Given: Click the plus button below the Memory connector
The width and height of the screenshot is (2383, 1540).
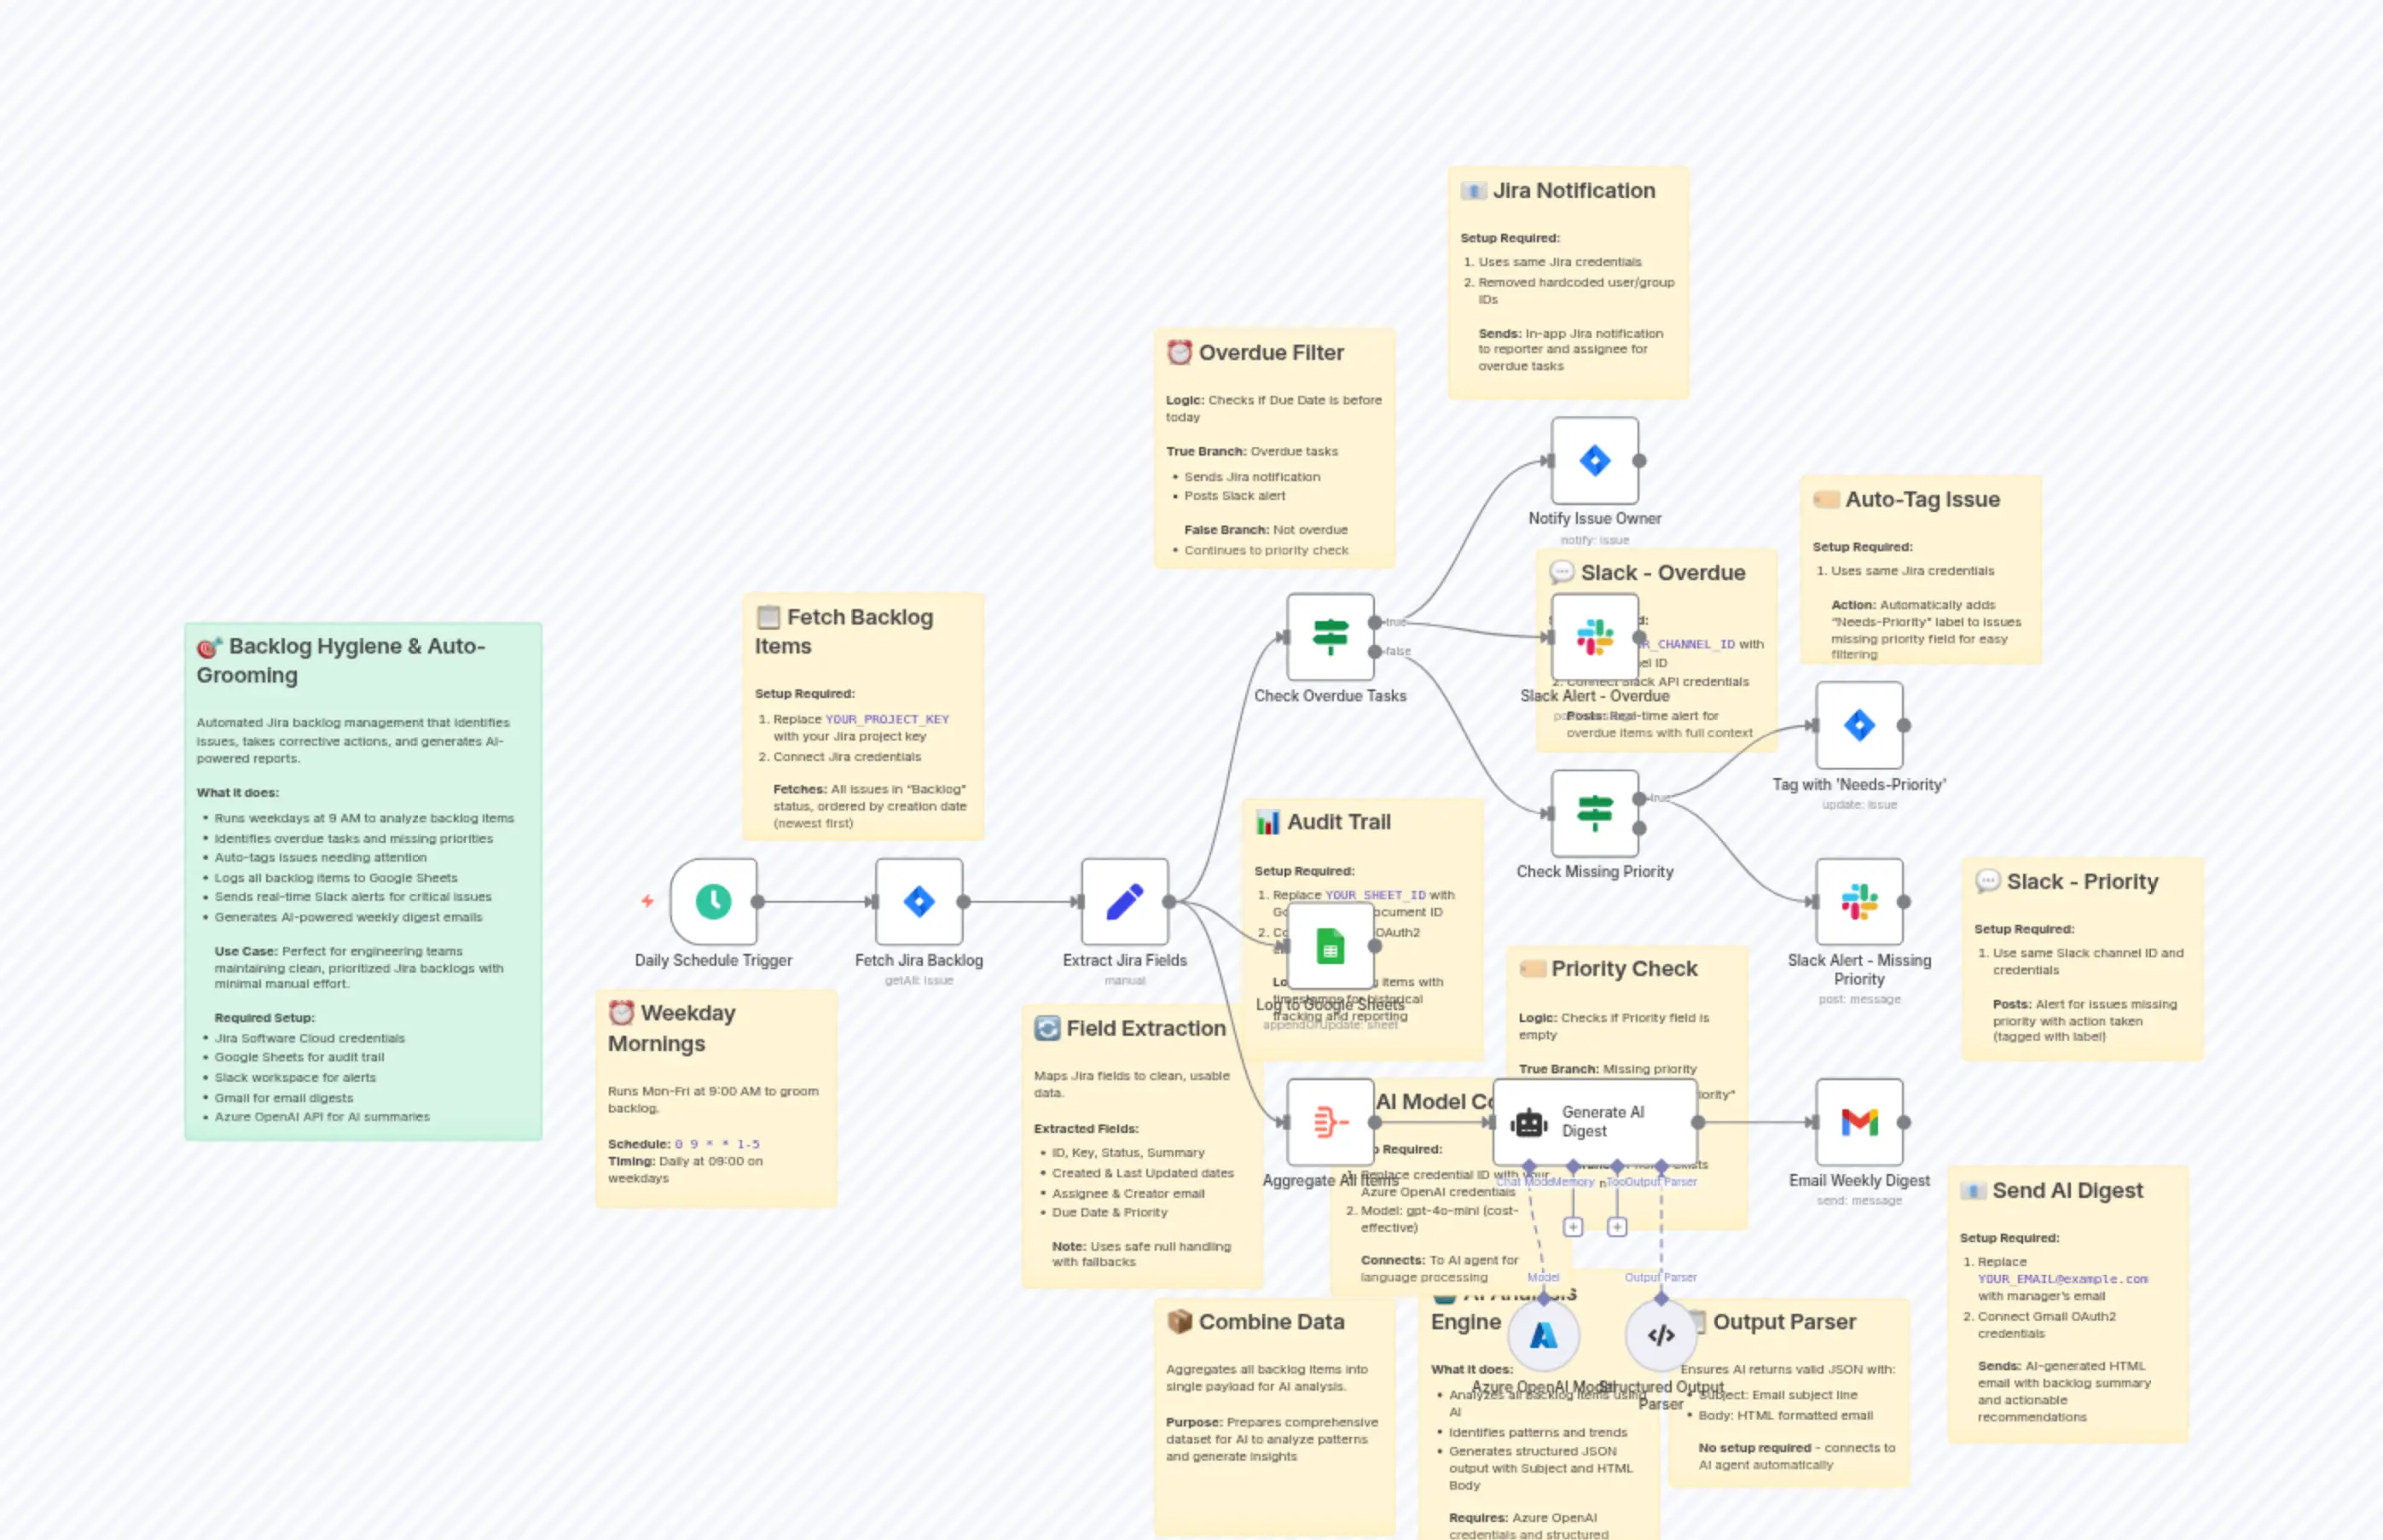Looking at the screenshot, I should pos(1573,1226).
